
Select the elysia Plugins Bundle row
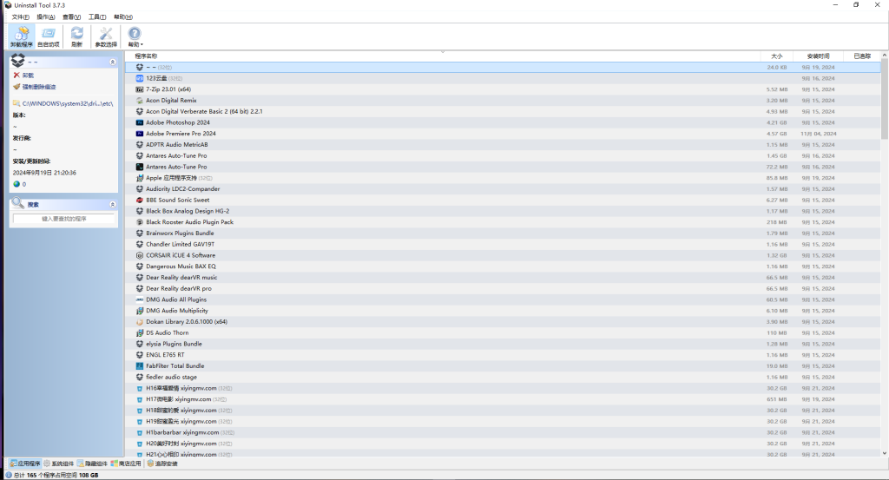point(503,344)
